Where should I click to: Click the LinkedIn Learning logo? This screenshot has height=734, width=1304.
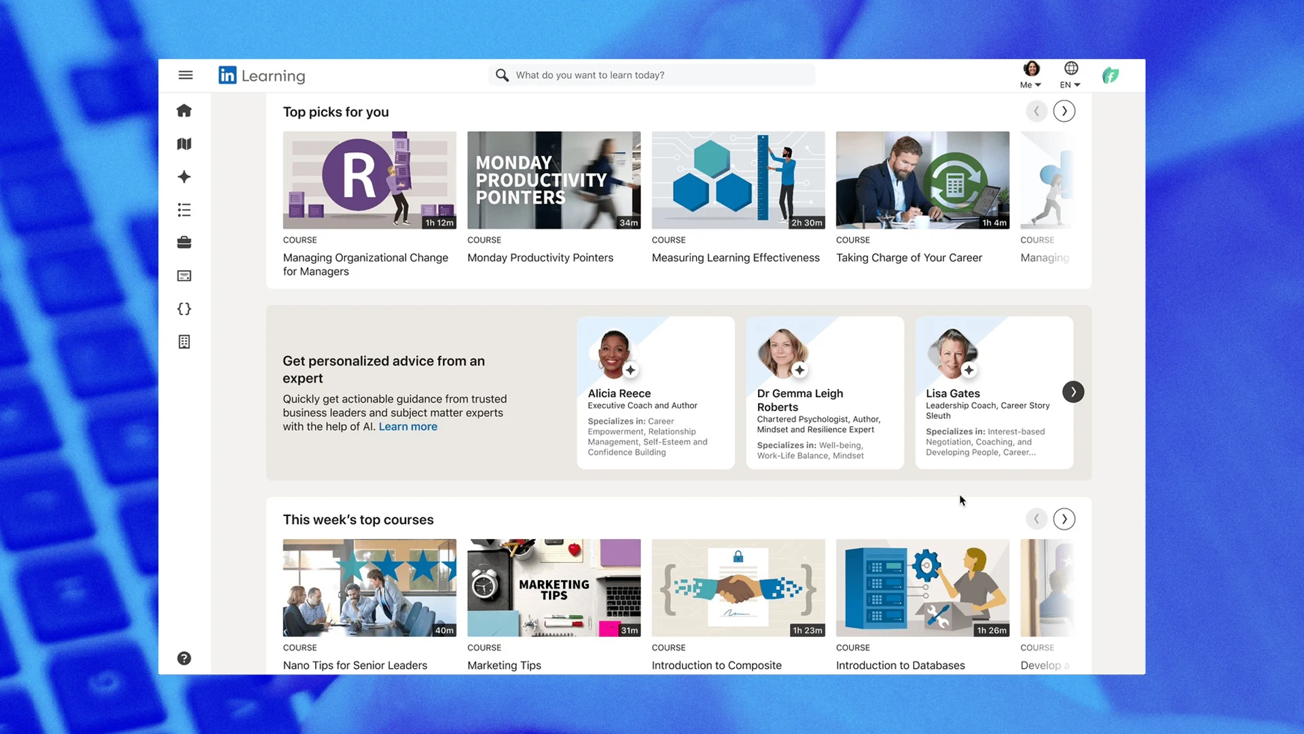[261, 75]
